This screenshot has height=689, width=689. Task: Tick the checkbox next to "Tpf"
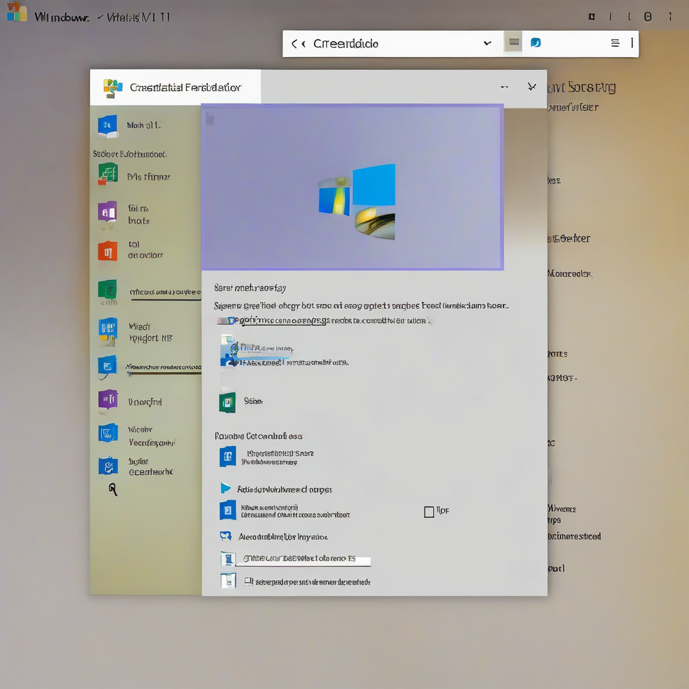coord(429,512)
